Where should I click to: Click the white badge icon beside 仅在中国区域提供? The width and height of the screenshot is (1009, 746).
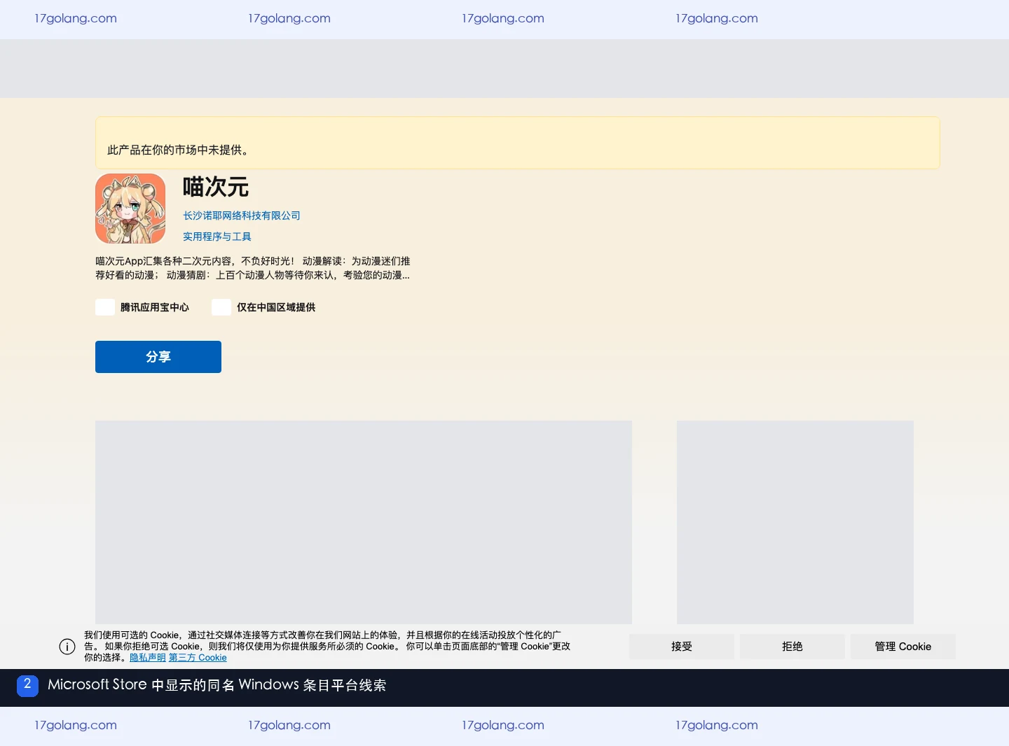click(221, 307)
